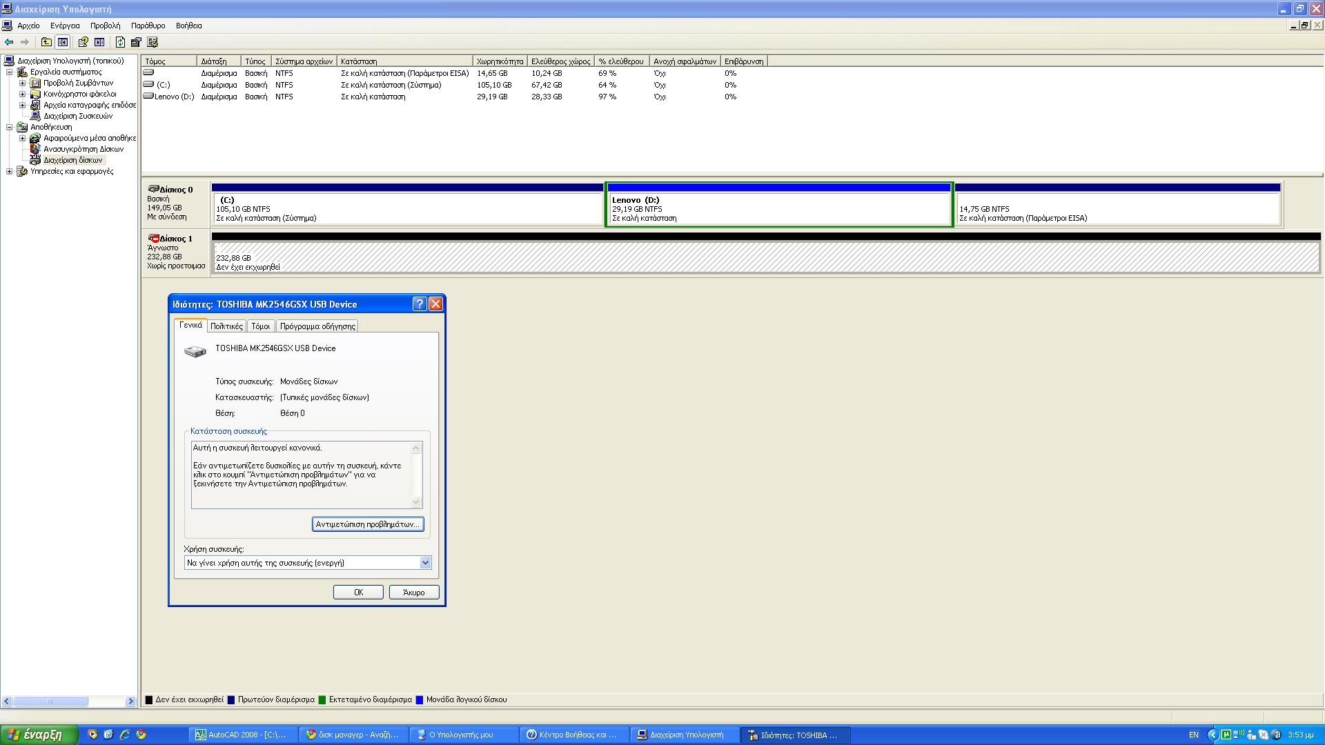Click the Δίσκος 0 disk header icon

(153, 189)
